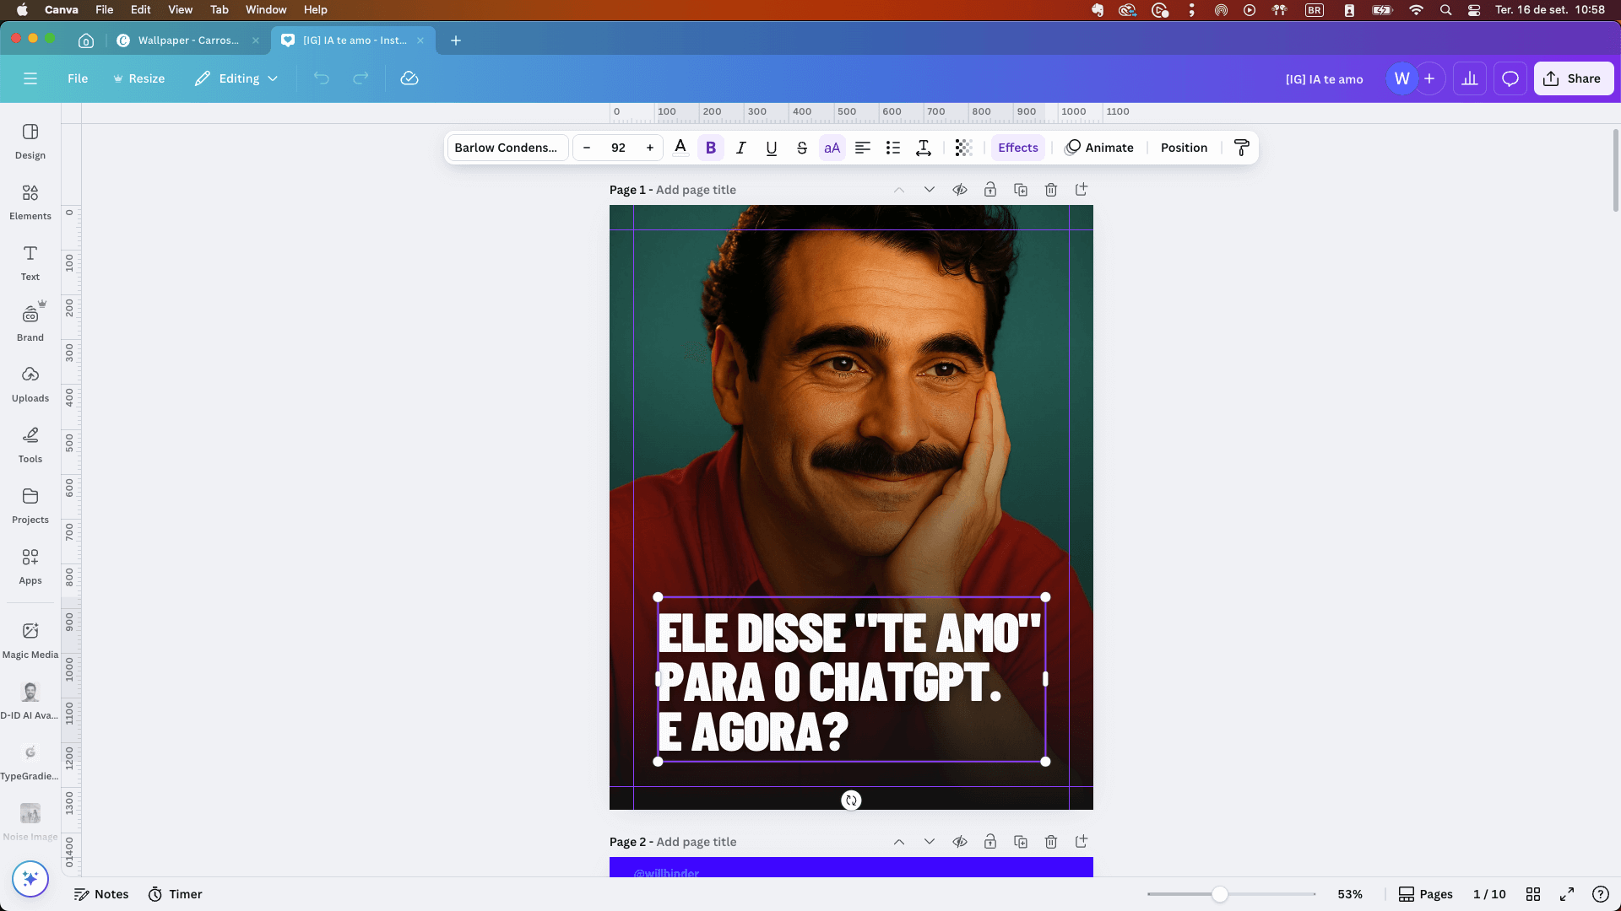Image resolution: width=1621 pixels, height=911 pixels.
Task: Open the transparency checkerboard icon
Action: coord(963,148)
